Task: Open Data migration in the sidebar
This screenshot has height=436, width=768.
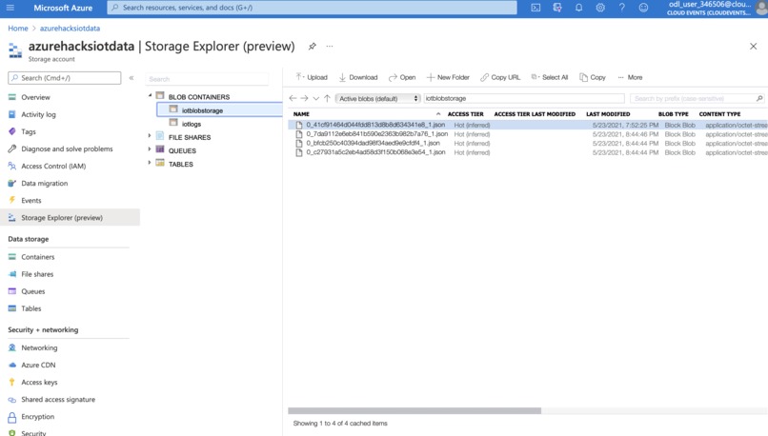Action: tap(44, 183)
